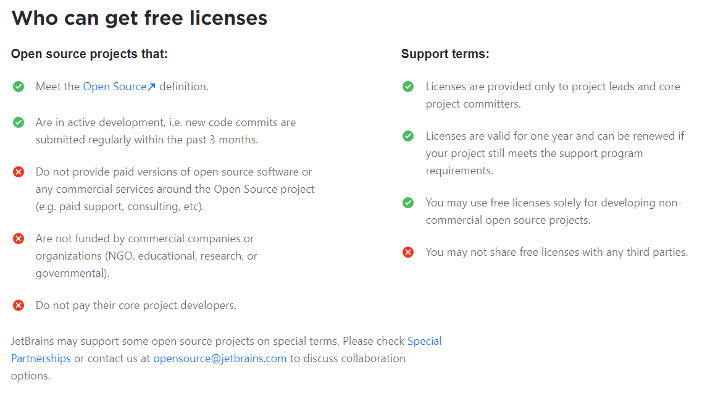Viewport: 710px width, 398px height.
Task: Click red cross beside paid versions item
Action: pyautogui.click(x=19, y=172)
